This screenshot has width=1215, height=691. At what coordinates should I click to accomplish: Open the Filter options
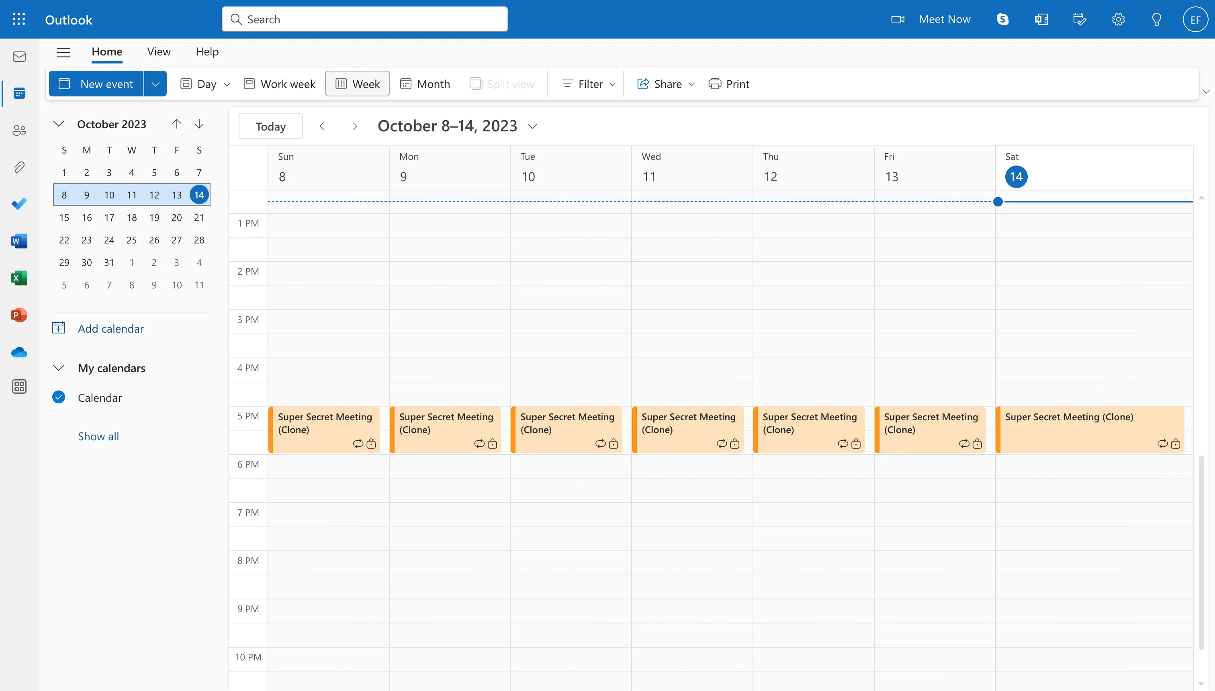pos(587,83)
